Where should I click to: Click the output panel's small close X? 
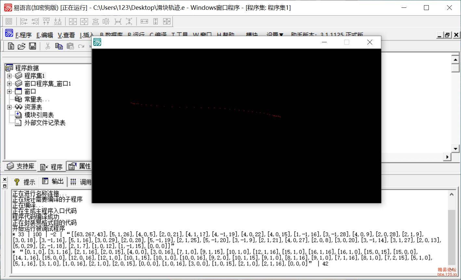(x=5, y=180)
